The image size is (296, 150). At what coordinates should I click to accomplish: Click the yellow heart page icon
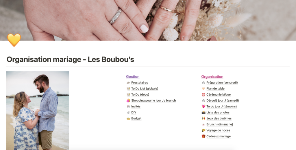click(14, 40)
